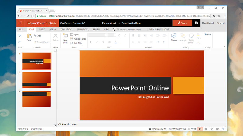
Task: Click the browser extension layers icon
Action: pyautogui.click(x=214, y=16)
